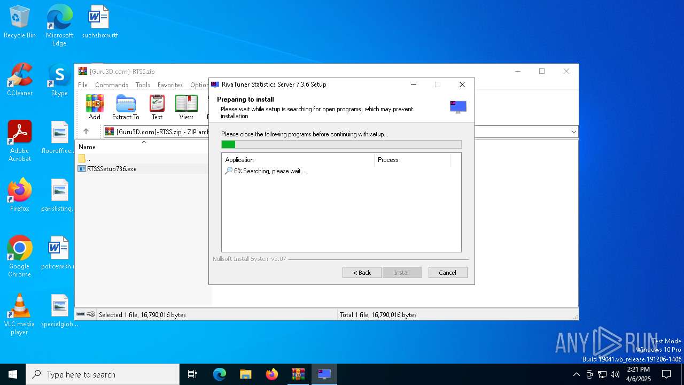Open the parislisting image on desktop
Viewport: 684px width, 385px height.
pyautogui.click(x=59, y=195)
